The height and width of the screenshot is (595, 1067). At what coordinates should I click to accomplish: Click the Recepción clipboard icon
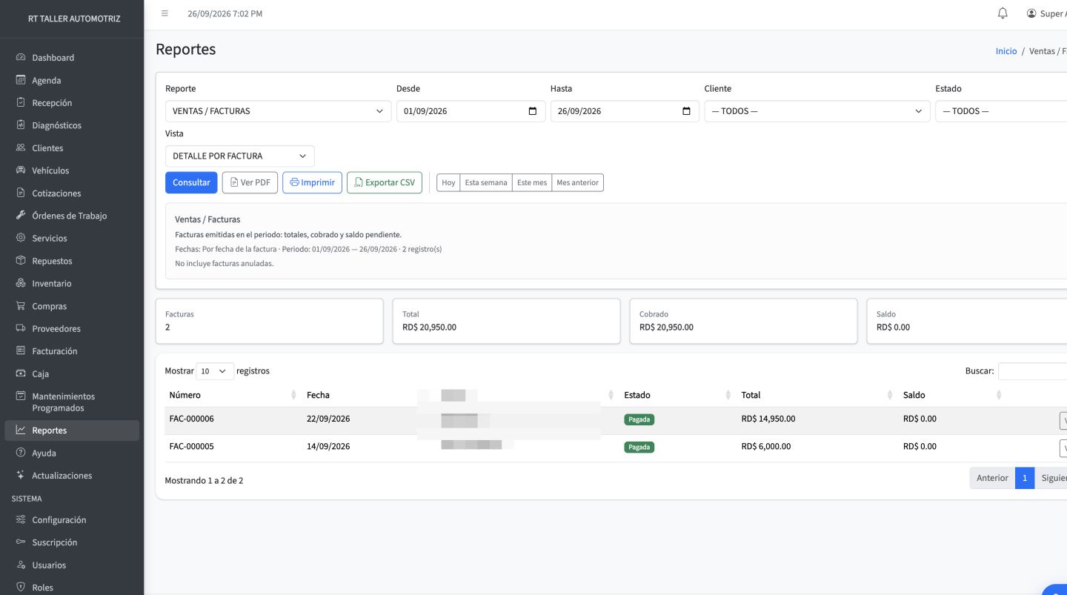(x=21, y=103)
